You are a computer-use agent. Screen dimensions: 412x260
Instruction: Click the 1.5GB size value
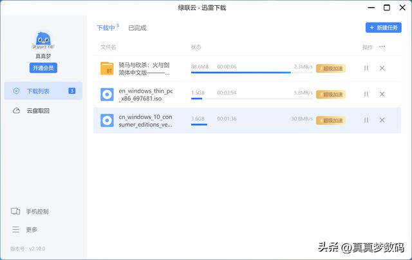tap(198, 93)
